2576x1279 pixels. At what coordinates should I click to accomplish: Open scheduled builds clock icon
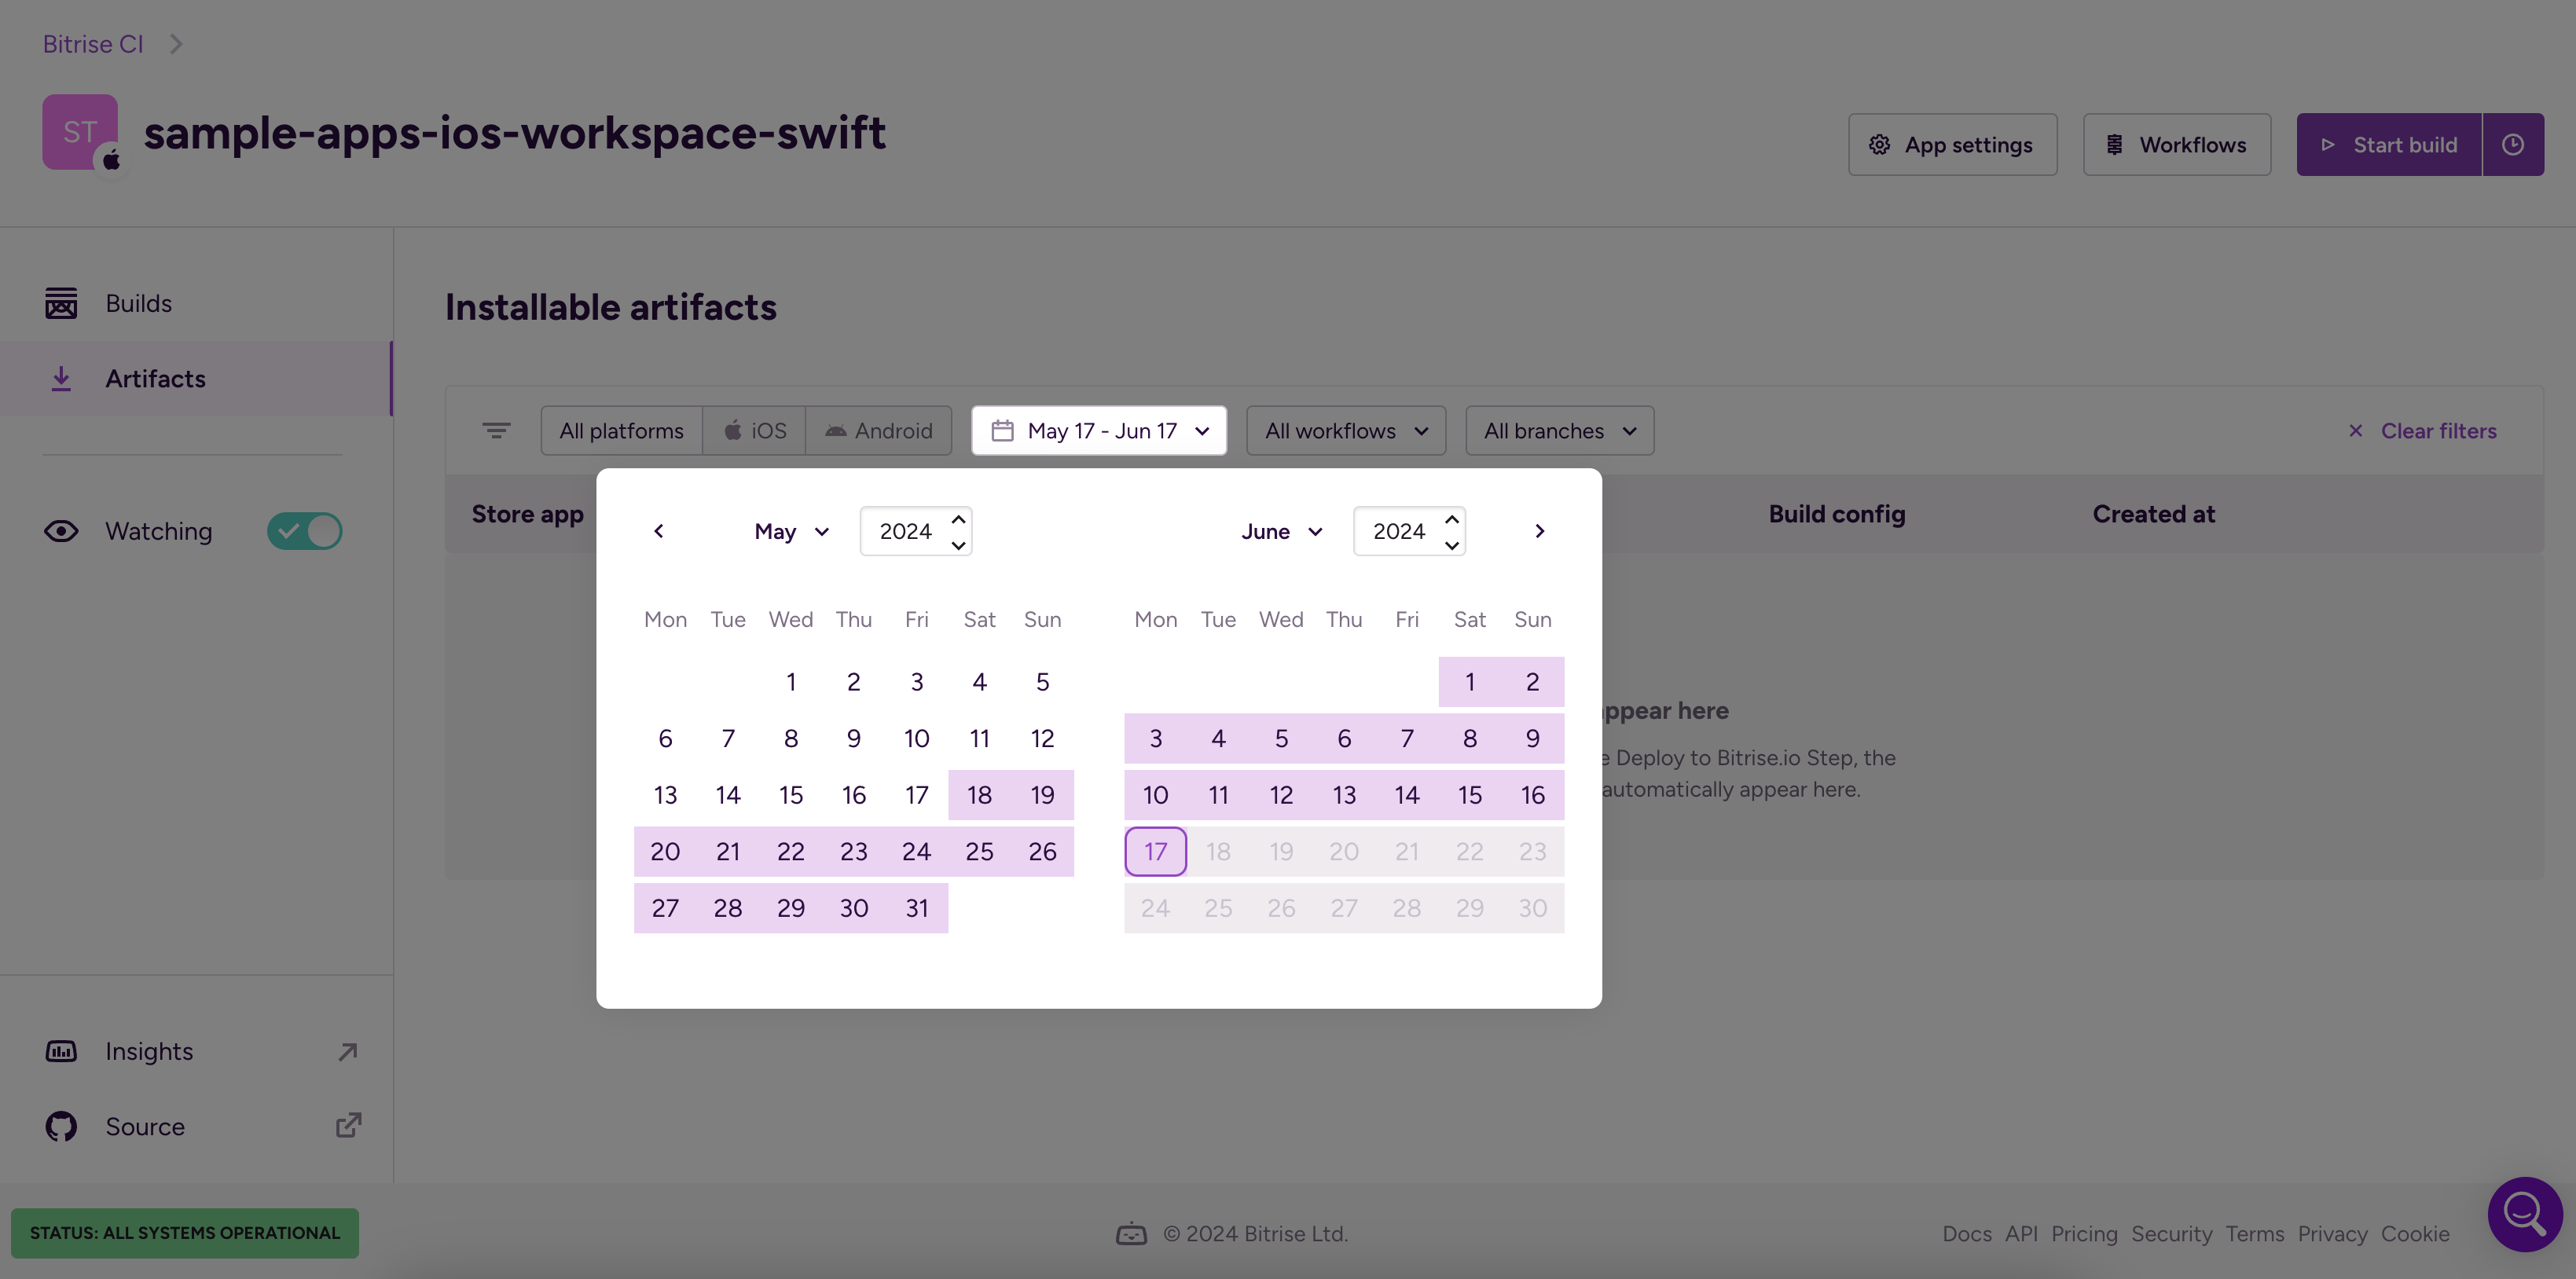pos(2513,145)
